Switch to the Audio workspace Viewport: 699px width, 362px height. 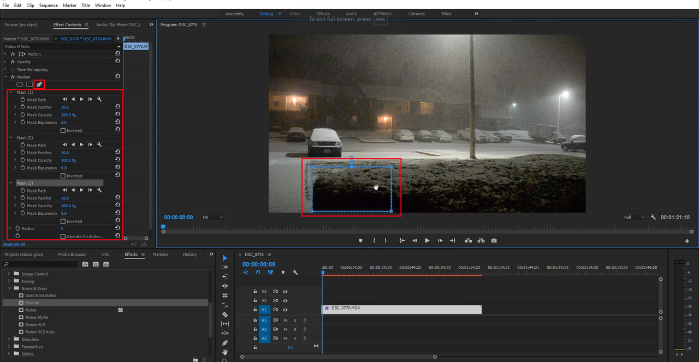(x=352, y=14)
